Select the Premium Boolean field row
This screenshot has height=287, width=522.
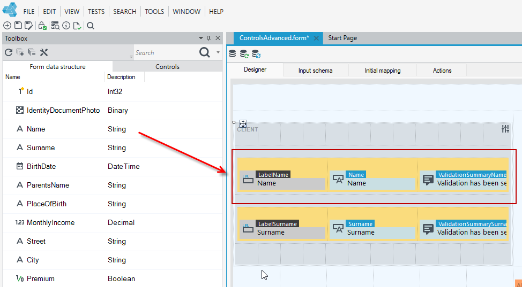coord(113,278)
